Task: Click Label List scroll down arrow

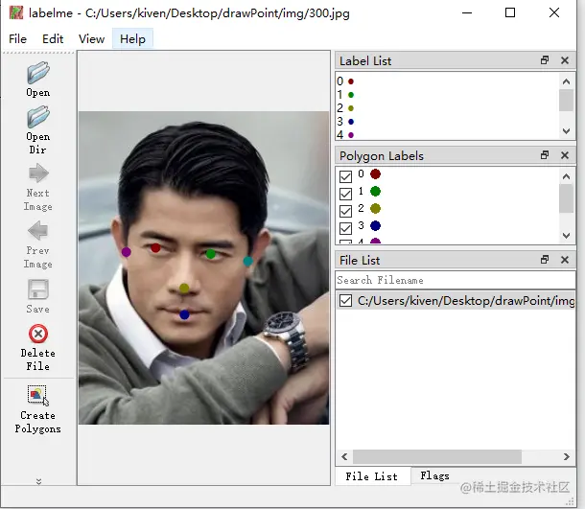Action: 567,131
